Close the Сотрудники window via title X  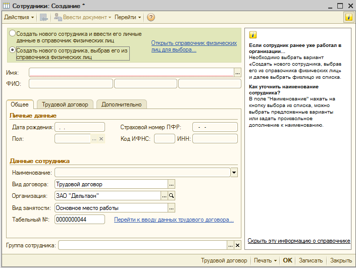click(x=350, y=6)
